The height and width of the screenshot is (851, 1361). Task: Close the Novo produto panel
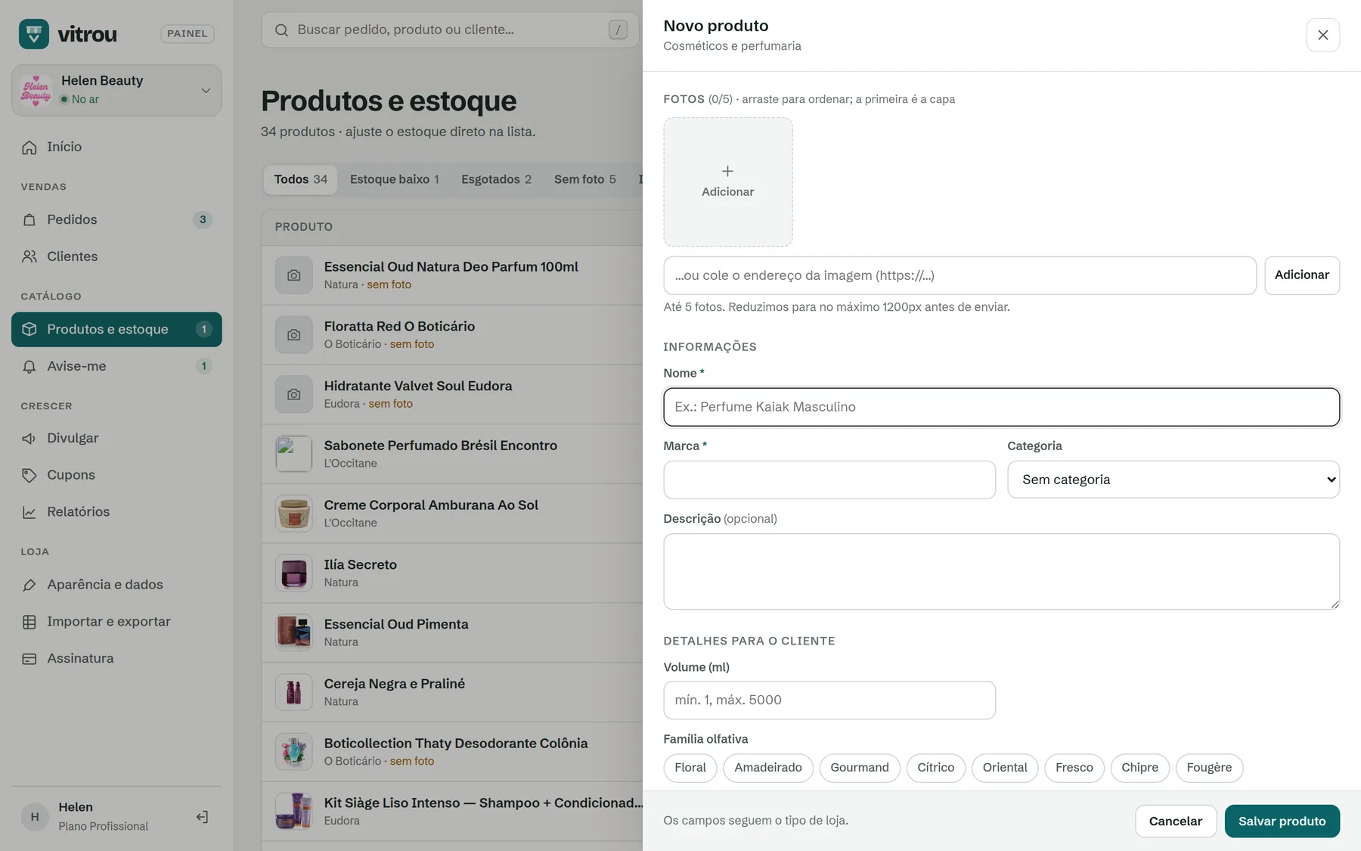[1322, 35]
